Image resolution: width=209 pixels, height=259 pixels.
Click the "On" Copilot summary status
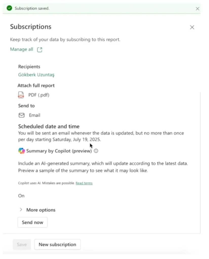point(21,196)
